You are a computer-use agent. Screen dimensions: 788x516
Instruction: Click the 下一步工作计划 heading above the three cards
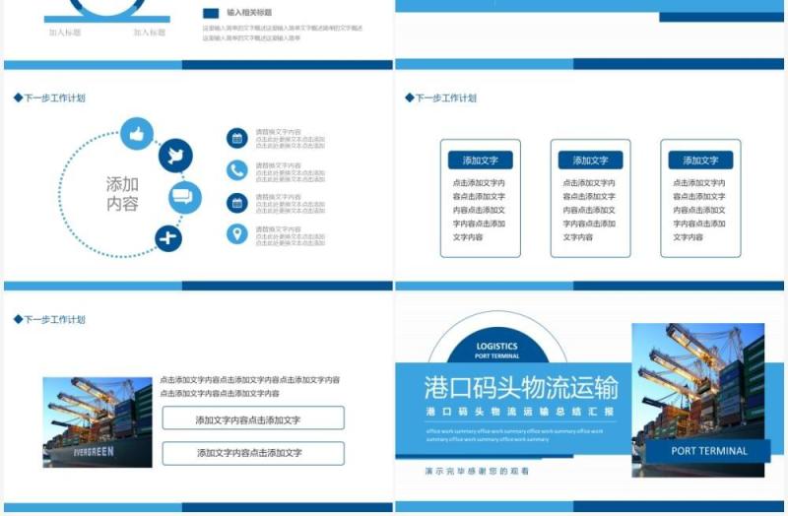point(440,97)
